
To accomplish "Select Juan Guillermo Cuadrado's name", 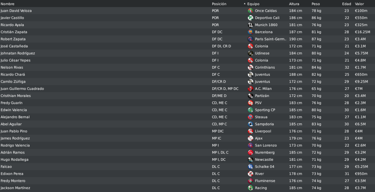I will 22,89.
